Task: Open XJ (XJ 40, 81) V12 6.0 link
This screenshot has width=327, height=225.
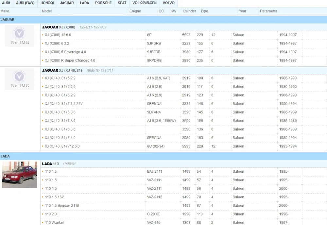Action: pos(62,146)
